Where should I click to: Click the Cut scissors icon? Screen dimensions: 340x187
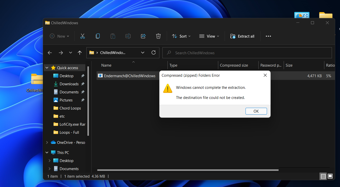83,36
